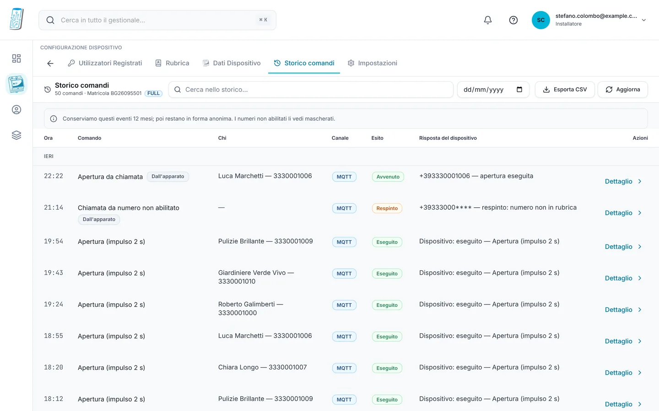Focus the global search field
The width and height of the screenshot is (659, 411).
157,20
